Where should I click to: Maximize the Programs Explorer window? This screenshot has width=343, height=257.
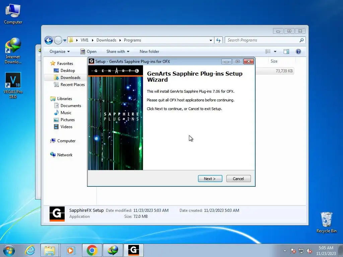pyautogui.click(x=289, y=31)
